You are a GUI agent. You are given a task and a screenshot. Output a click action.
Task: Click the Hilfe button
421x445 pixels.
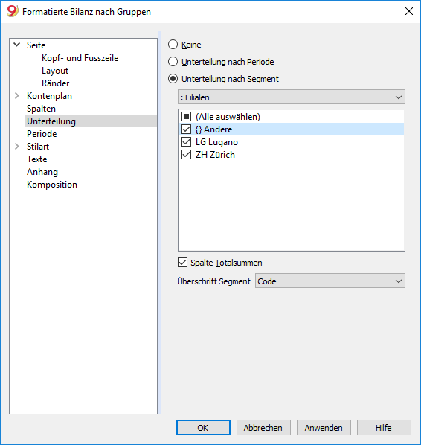pyautogui.click(x=384, y=427)
